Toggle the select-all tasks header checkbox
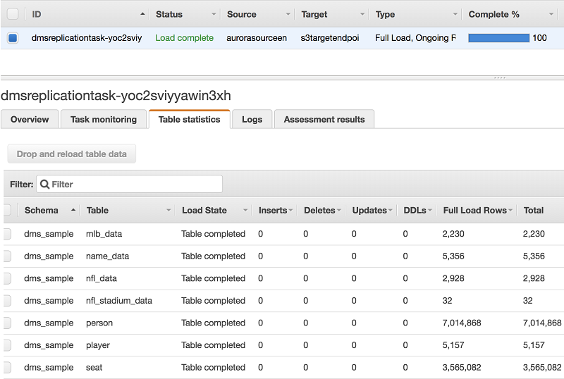The image size is (564, 379). click(13, 14)
